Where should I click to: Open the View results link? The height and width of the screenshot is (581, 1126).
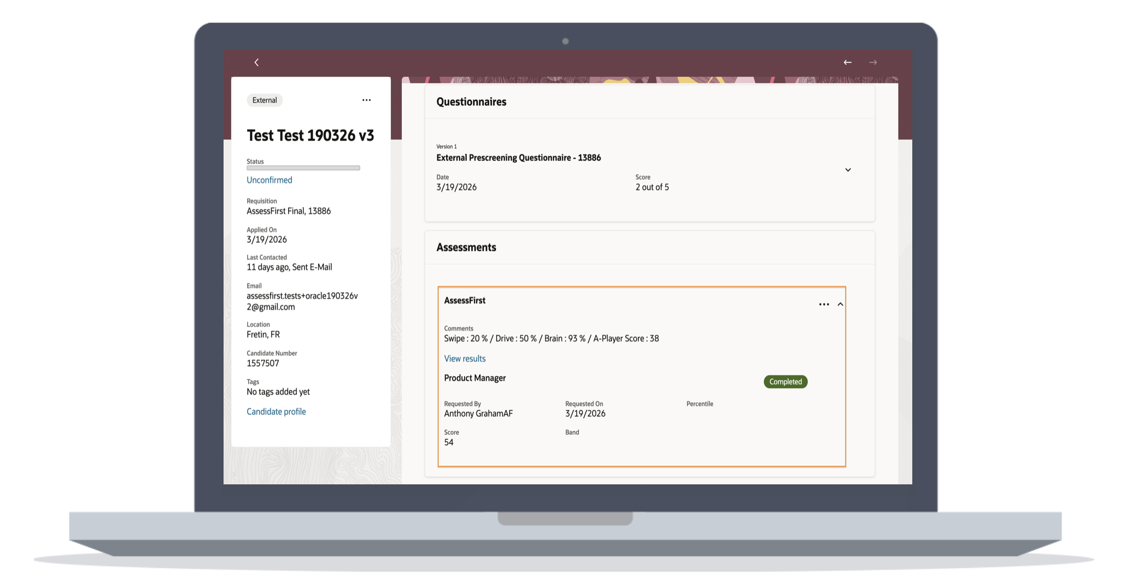[465, 359]
